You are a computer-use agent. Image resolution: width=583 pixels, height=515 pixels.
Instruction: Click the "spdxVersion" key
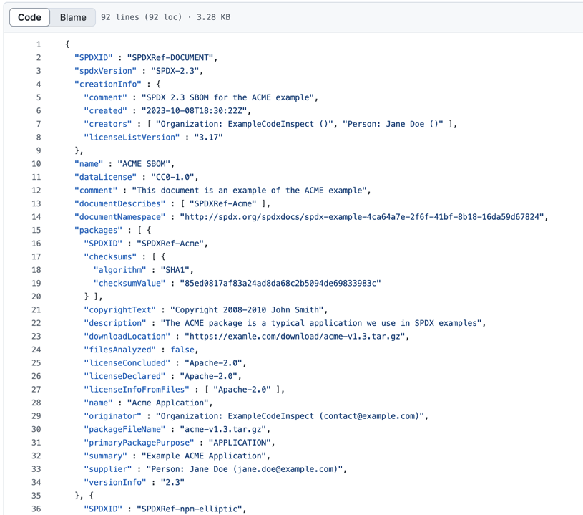coord(105,71)
